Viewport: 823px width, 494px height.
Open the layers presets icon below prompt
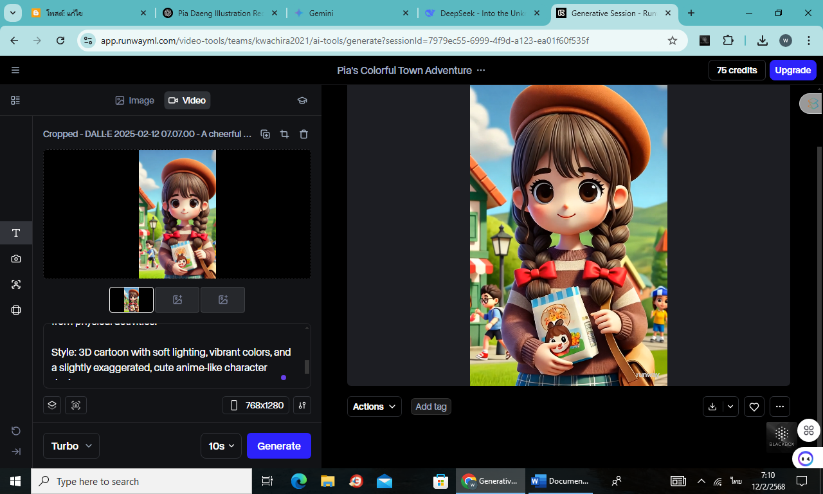coord(53,405)
